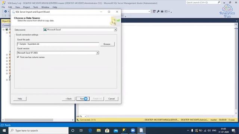Go to the previous step with Back
The height and width of the screenshot is (134, 239).
tap(69, 99)
